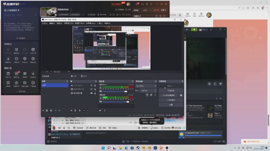
Task: Expand 第三方转推模式 dropdown in 直播伴侣
Action: [x=12, y=10]
